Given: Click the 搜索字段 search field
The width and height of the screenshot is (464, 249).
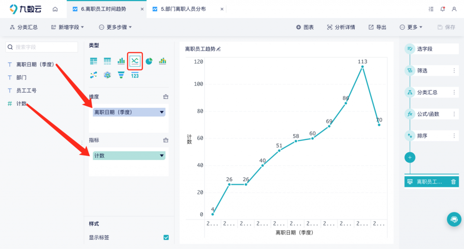Looking at the screenshot, I should [x=42, y=47].
